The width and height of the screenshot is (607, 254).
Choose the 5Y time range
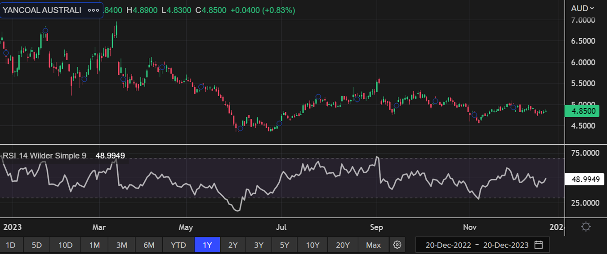tap(285, 245)
